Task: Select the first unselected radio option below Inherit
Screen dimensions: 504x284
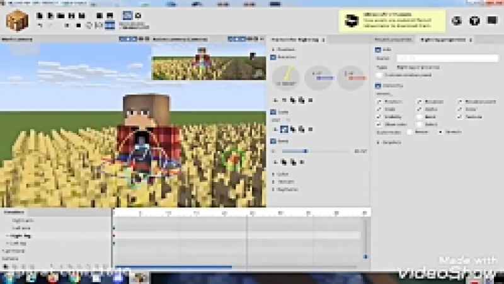Action: click(409, 132)
